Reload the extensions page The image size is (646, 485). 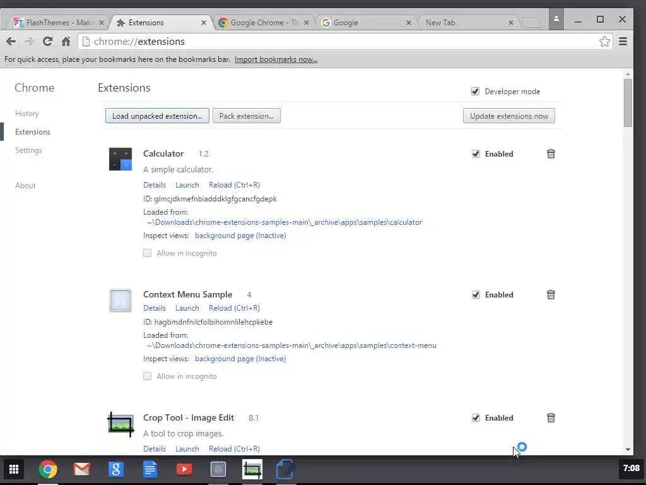[47, 41]
